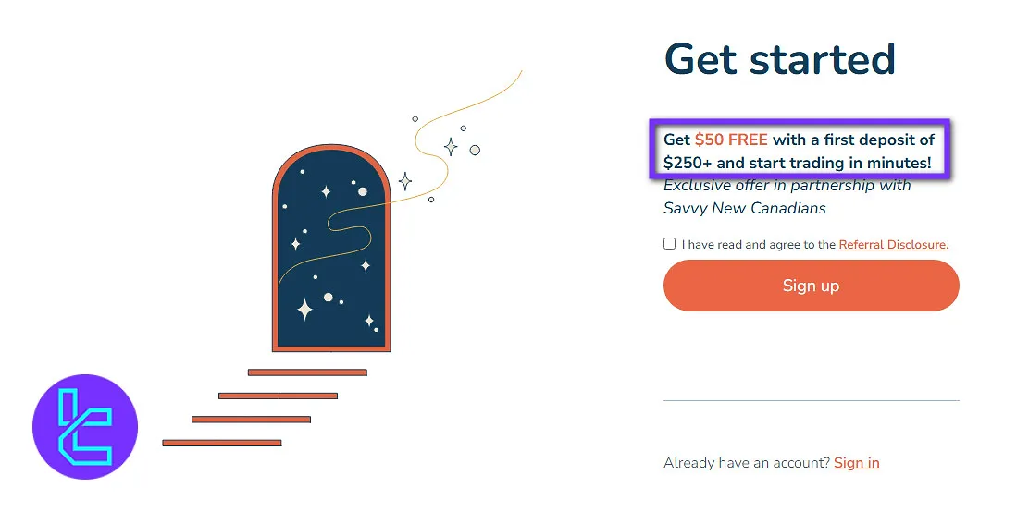Tick the Referral Disclosure agreement checkbox
Viewport: 1029px width, 512px height.
669,244
